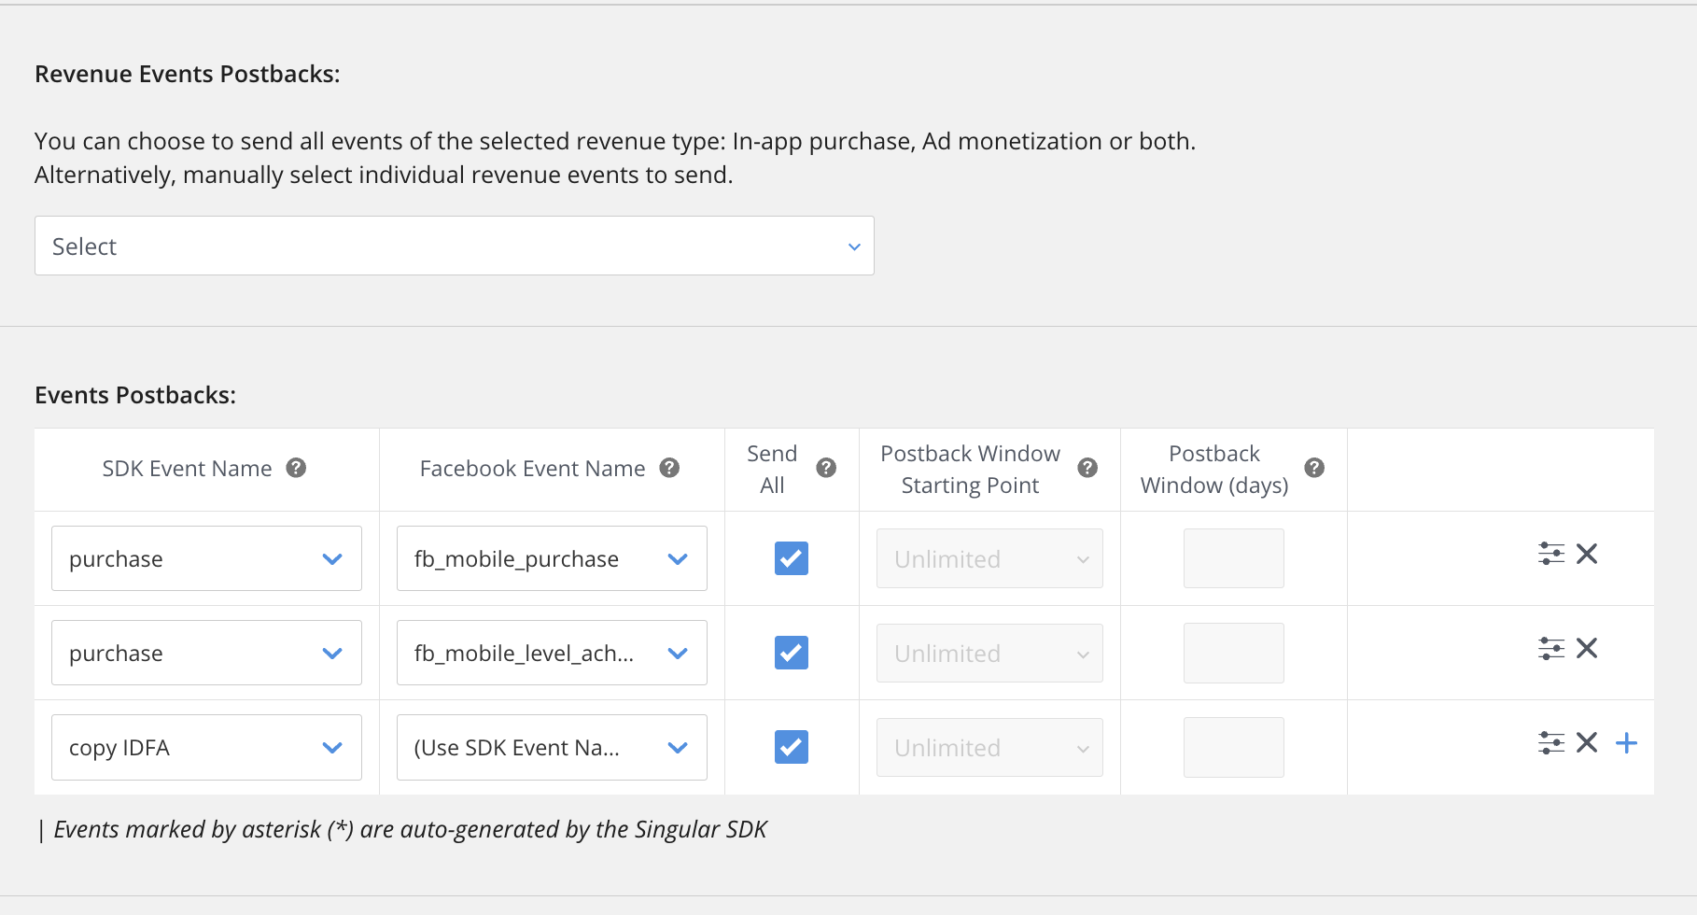This screenshot has width=1697, height=915.
Task: Click the Send All help question mark
Action: 826,468
